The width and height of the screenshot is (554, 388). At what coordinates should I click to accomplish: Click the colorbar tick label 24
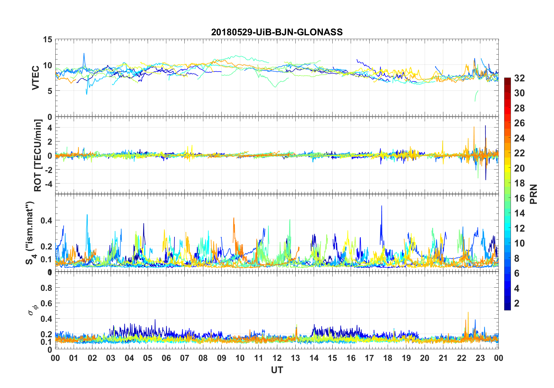(x=519, y=138)
